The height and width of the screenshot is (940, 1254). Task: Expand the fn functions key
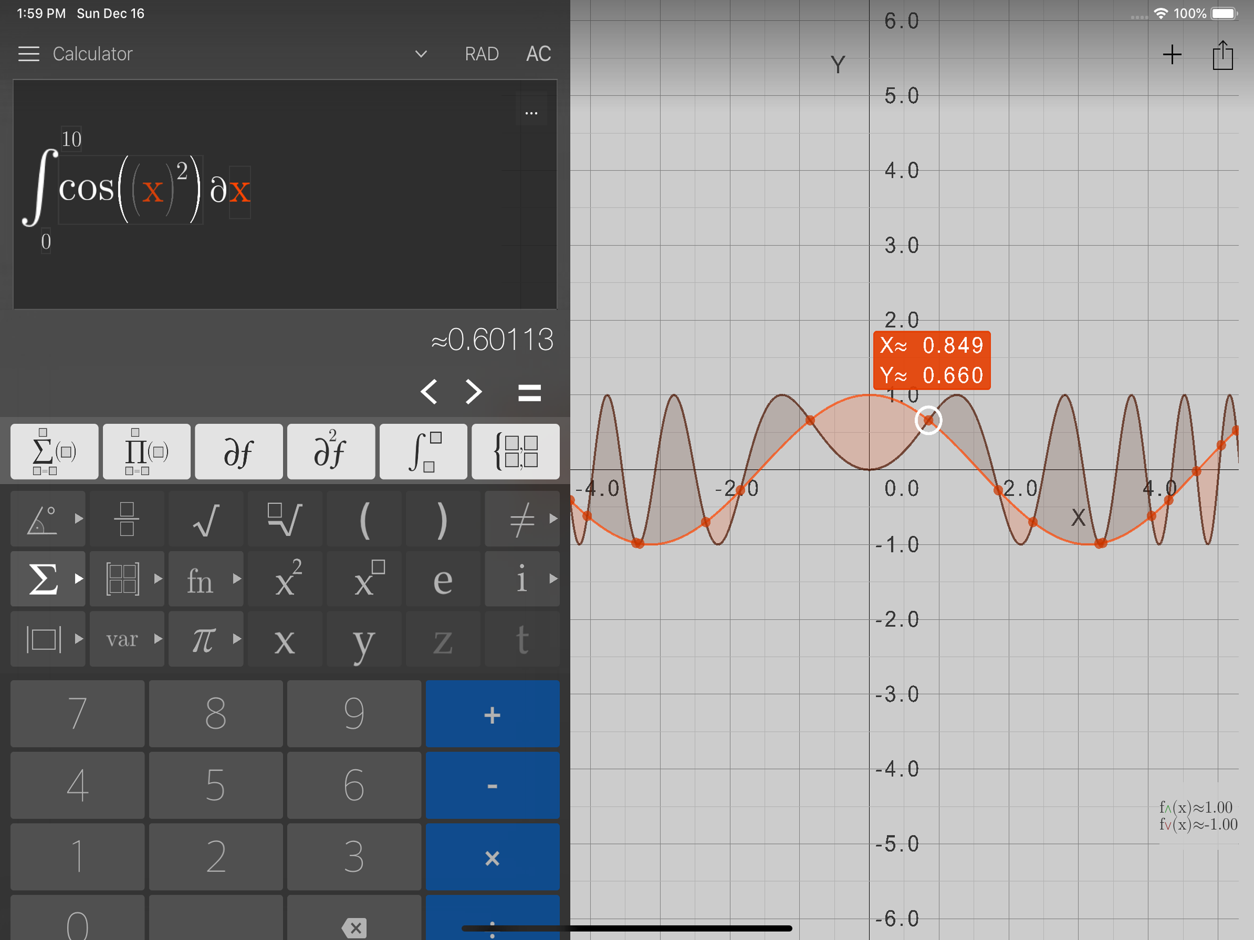click(206, 579)
